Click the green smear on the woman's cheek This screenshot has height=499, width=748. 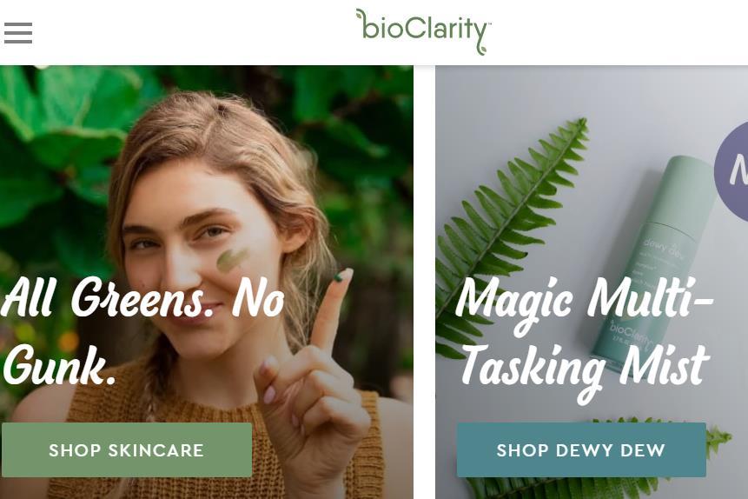tap(233, 258)
